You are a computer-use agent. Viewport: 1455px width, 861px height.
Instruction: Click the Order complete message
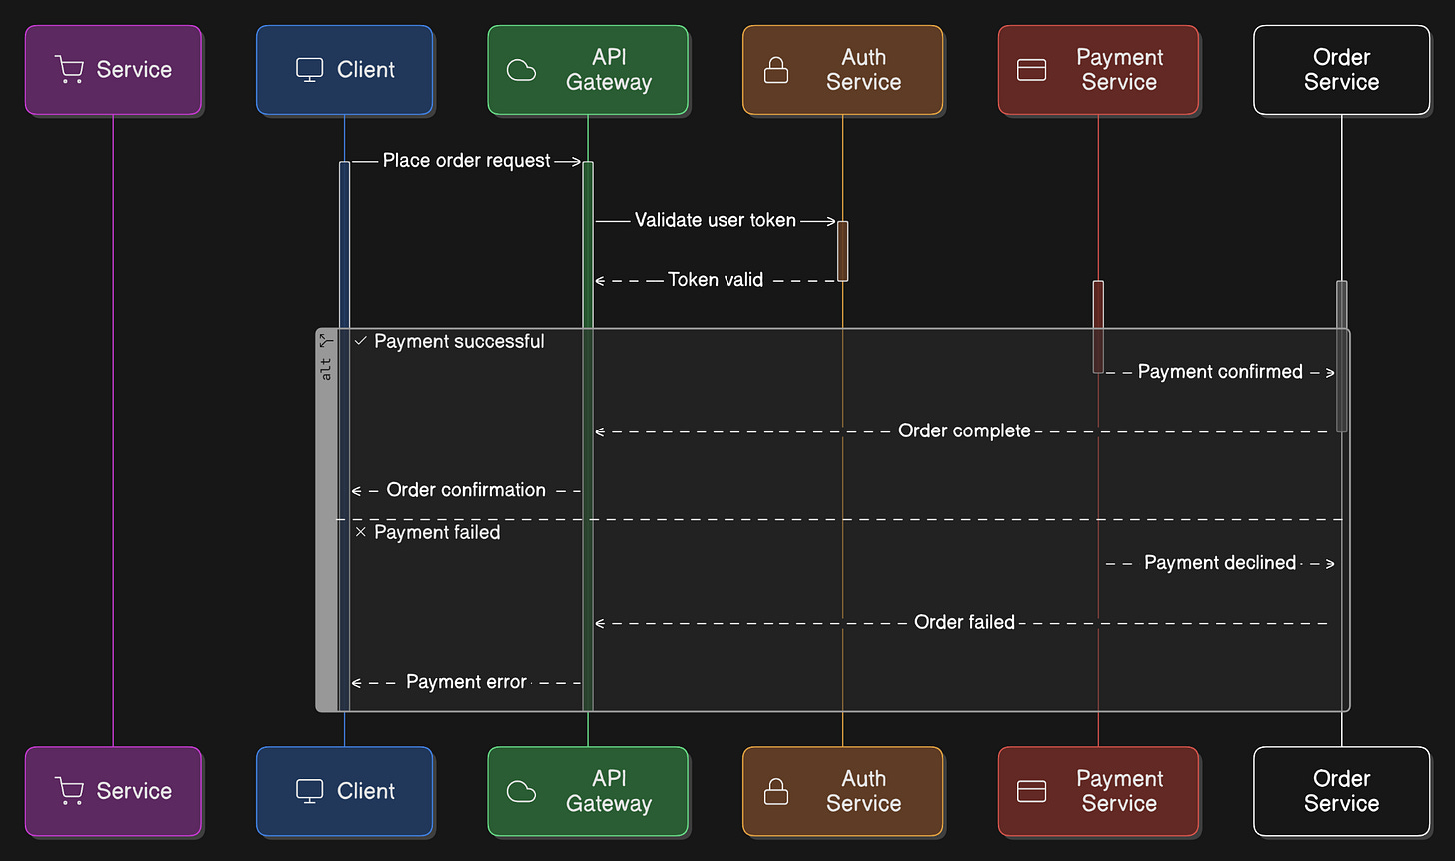click(x=964, y=431)
